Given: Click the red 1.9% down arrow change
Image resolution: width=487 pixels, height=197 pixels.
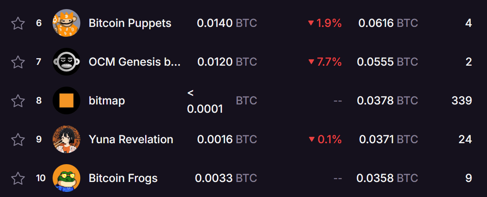Looking at the screenshot, I should pos(325,23).
